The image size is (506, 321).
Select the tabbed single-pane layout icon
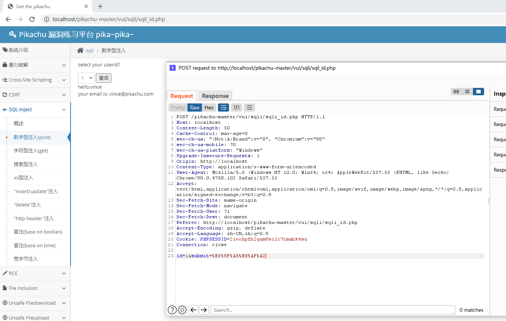[x=478, y=92]
